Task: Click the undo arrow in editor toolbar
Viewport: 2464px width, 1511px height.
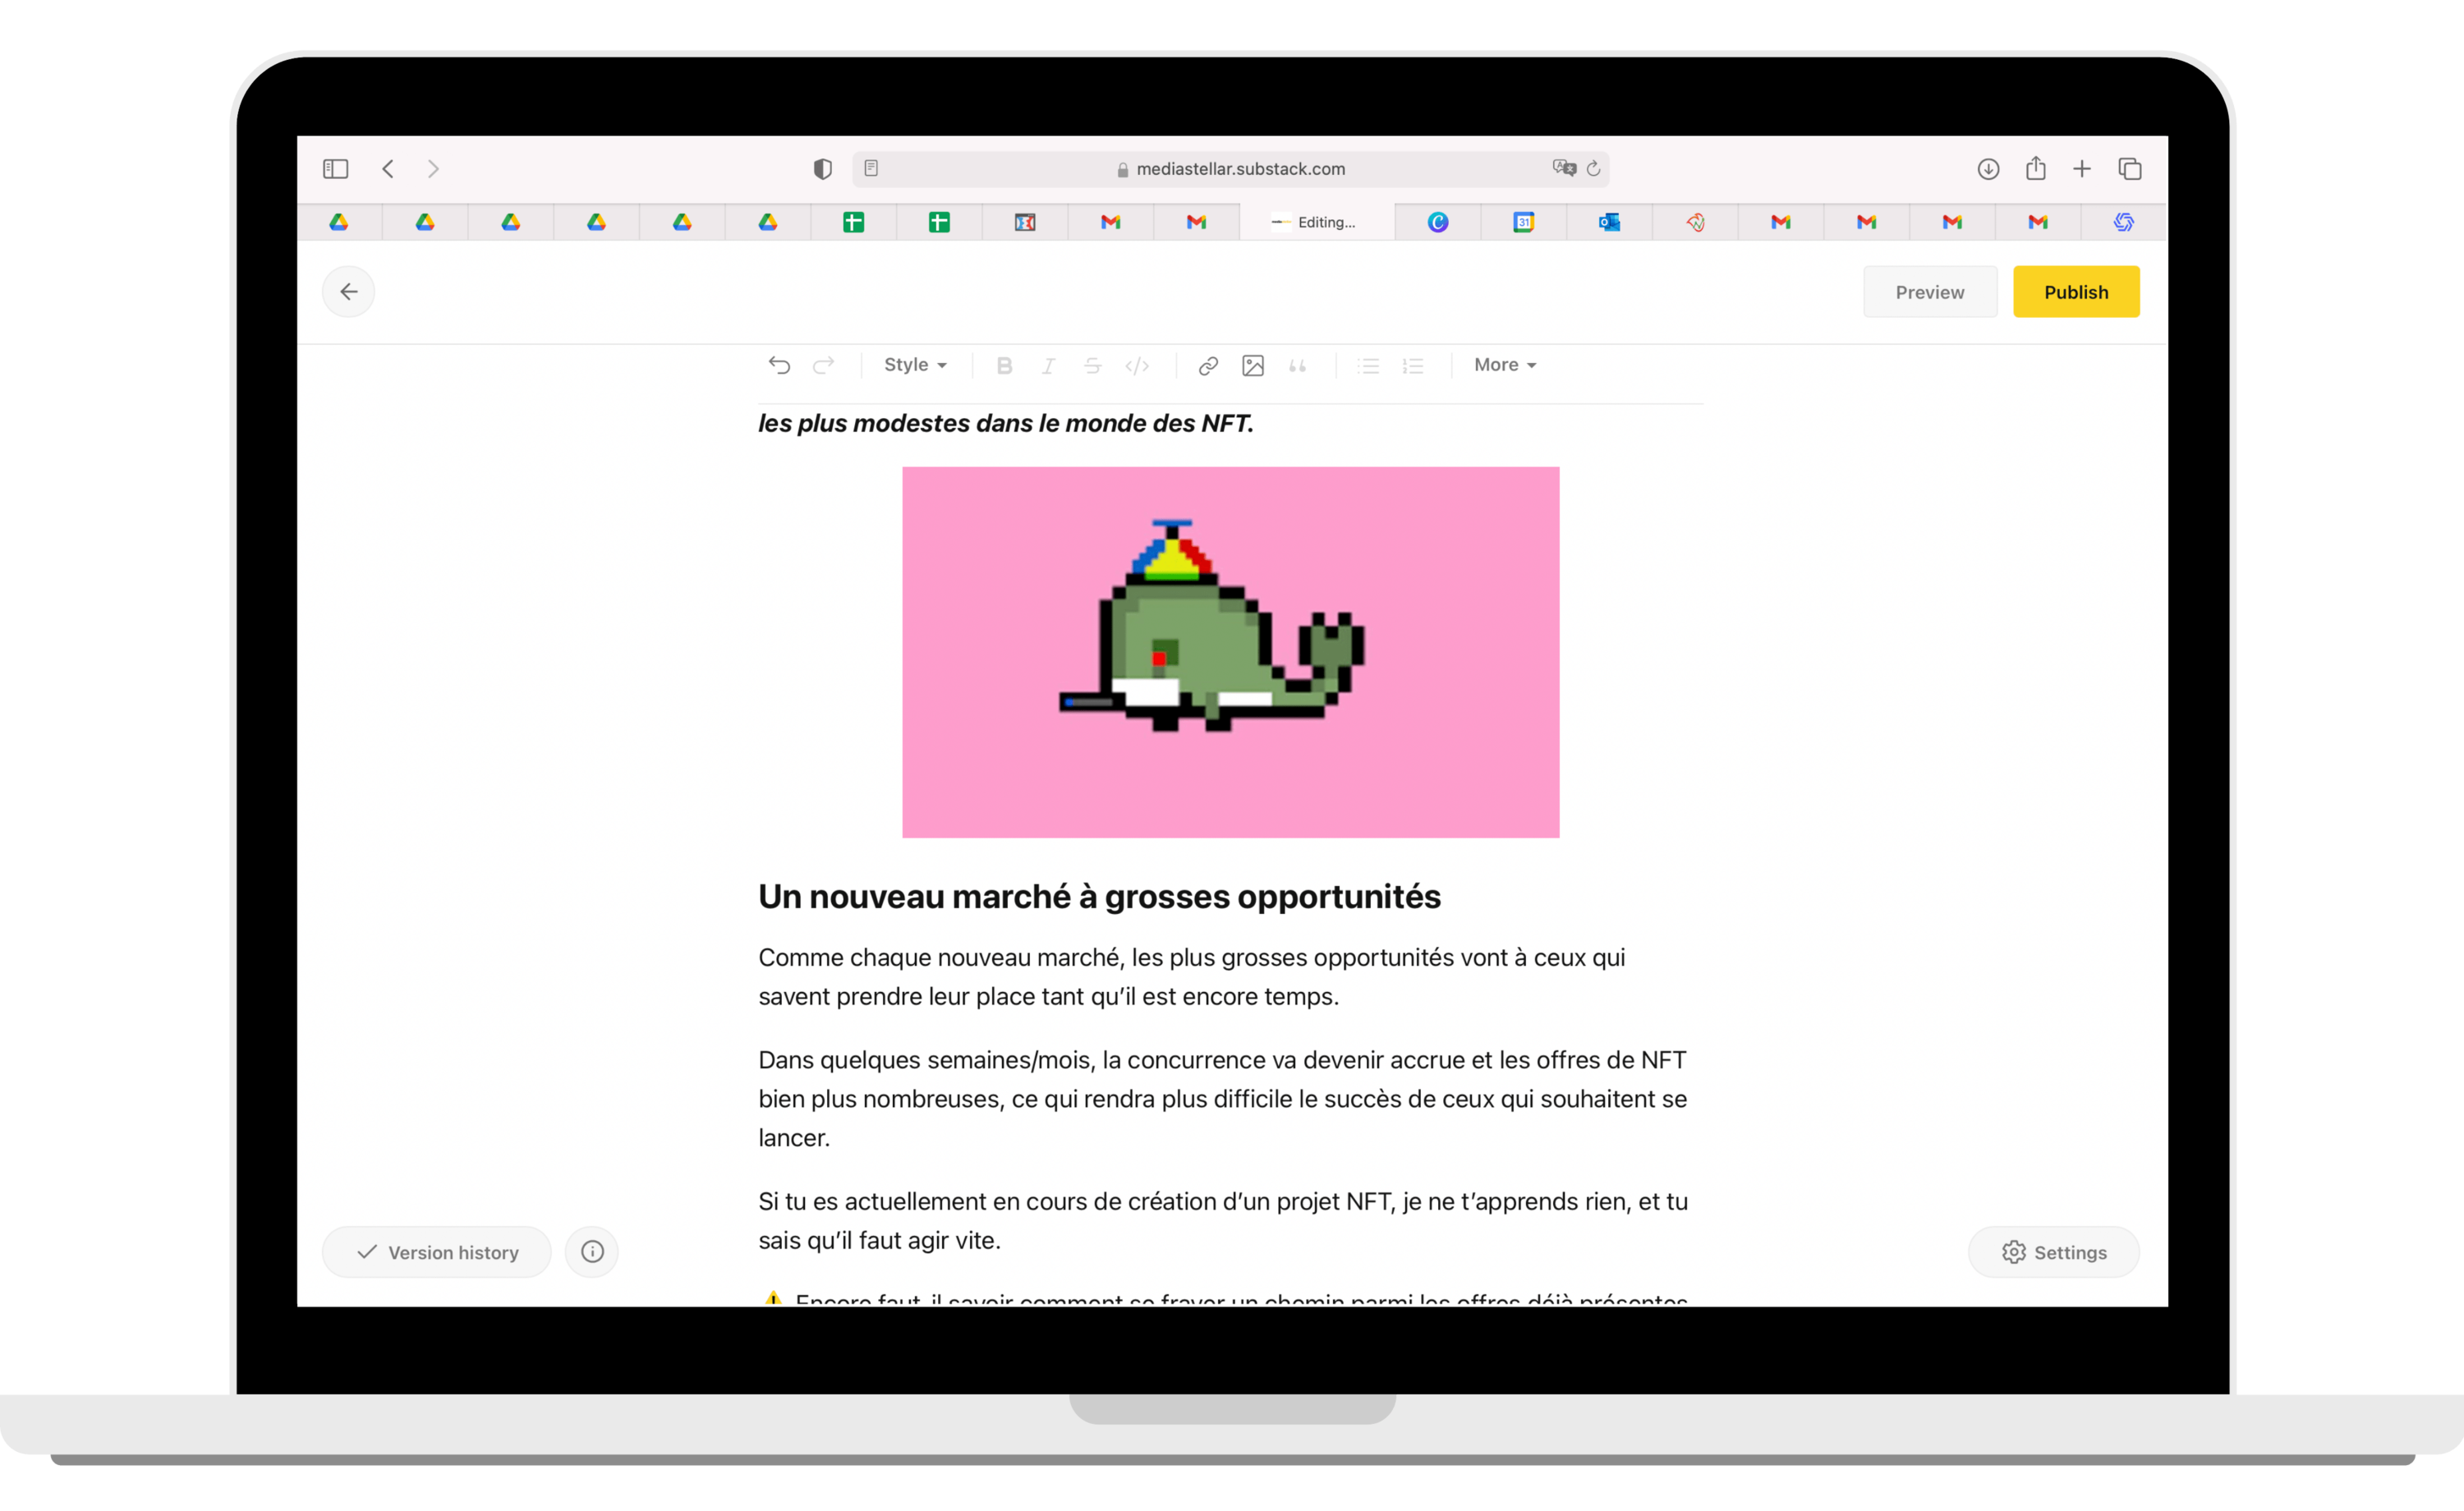Action: pyautogui.click(x=779, y=365)
